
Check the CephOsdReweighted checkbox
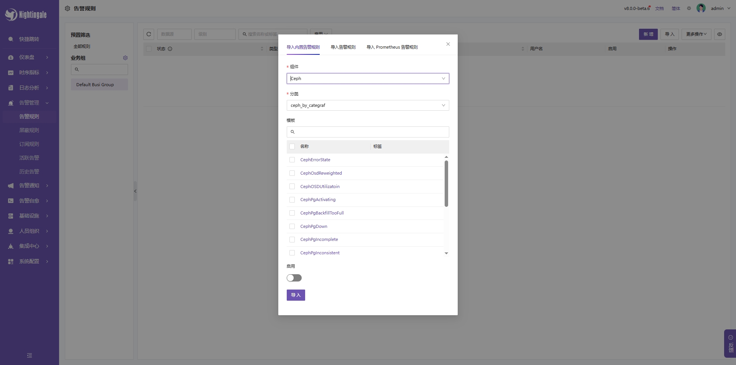click(x=292, y=173)
